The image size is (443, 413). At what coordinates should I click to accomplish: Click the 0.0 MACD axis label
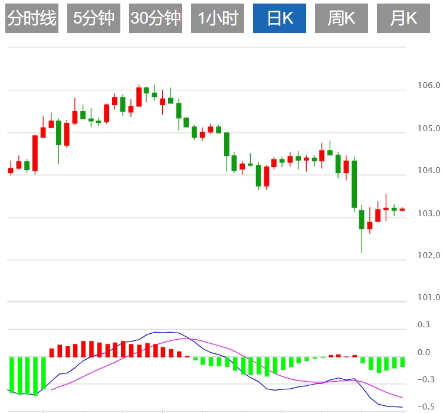(424, 353)
